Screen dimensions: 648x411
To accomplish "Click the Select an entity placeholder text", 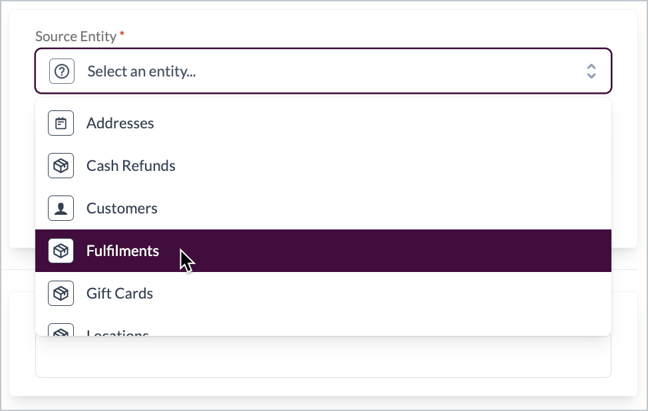I will 141,71.
